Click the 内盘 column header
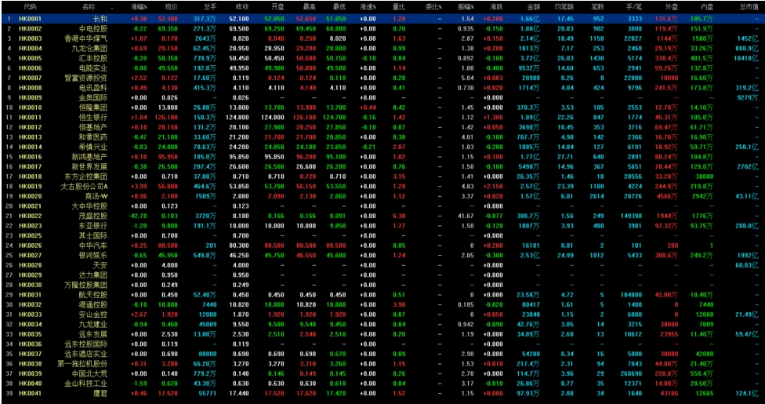The width and height of the screenshot is (765, 404). tap(706, 7)
